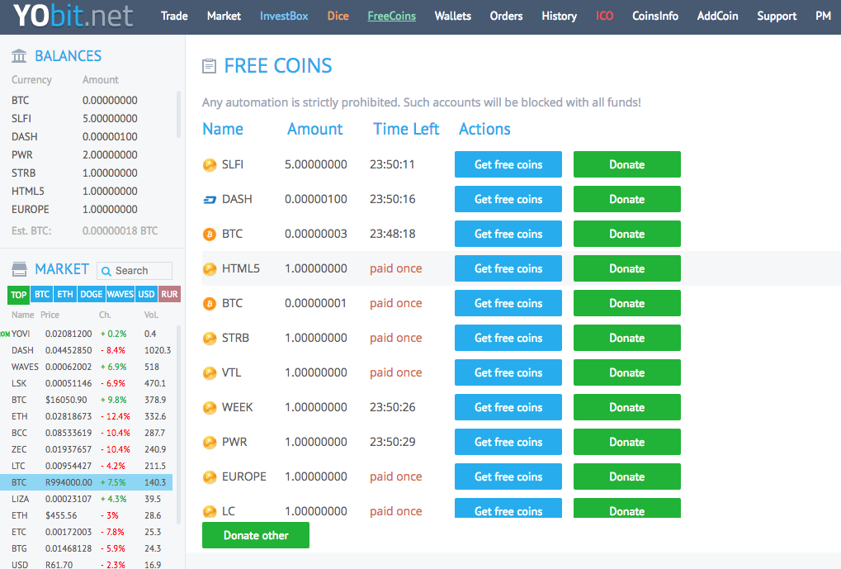Open the Trade menu
The width and height of the screenshot is (841, 569).
174,17
